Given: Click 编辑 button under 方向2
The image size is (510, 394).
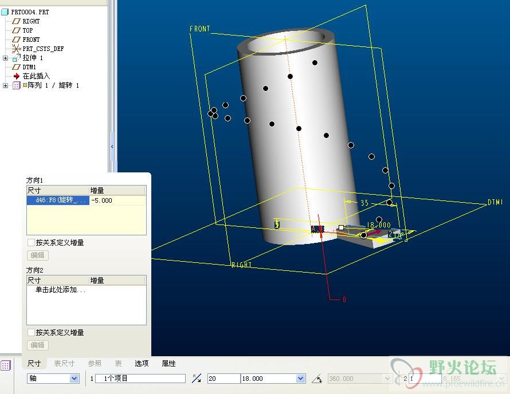Looking at the screenshot, I should tap(38, 345).
